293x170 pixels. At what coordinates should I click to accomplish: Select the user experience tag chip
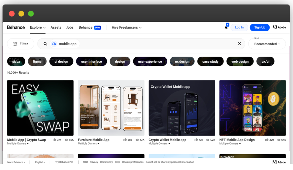coord(150,61)
